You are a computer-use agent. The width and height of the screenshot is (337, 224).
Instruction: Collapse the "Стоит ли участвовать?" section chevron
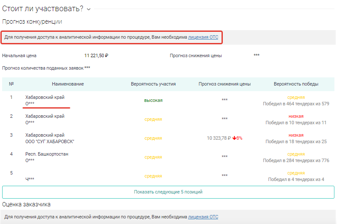(89, 9)
